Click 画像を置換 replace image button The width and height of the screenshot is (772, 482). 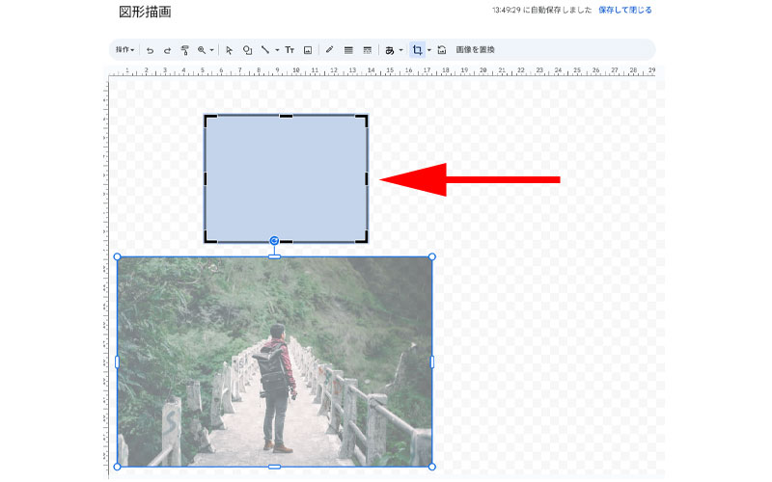pyautogui.click(x=475, y=50)
